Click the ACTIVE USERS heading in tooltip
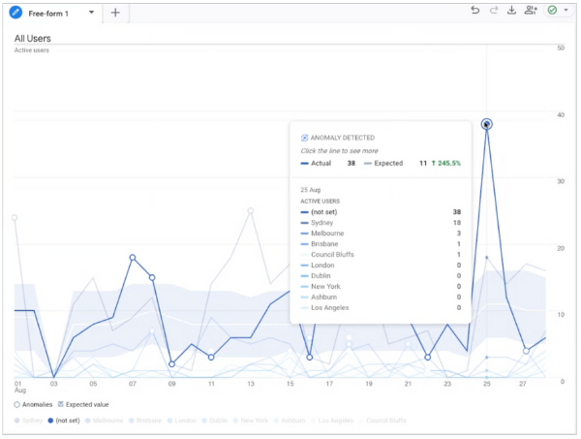This screenshot has width=581, height=439. 321,202
